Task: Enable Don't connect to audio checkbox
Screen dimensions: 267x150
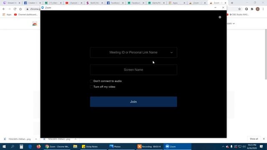Action: [x=91, y=81]
